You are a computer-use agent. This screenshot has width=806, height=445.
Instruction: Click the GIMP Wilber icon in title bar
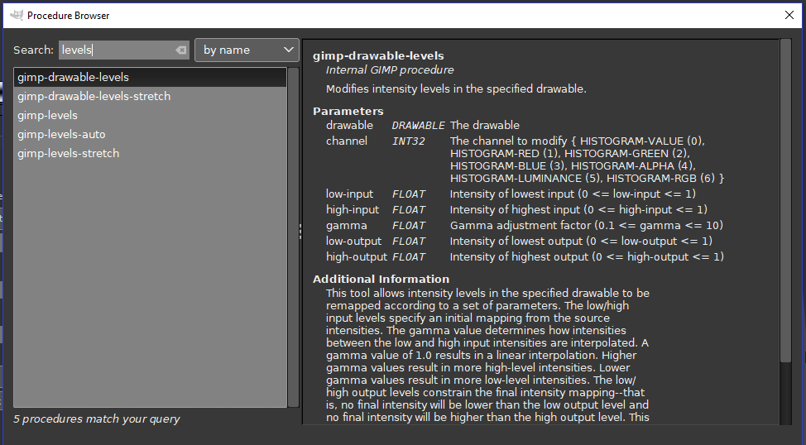point(17,16)
